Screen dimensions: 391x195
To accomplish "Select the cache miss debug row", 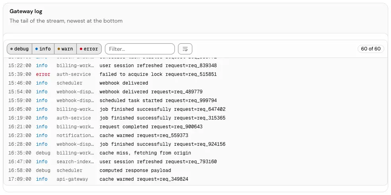I will (x=195, y=153).
